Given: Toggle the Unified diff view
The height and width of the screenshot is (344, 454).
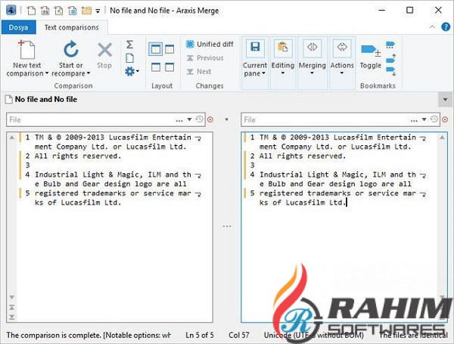Looking at the screenshot, I should click(x=210, y=45).
